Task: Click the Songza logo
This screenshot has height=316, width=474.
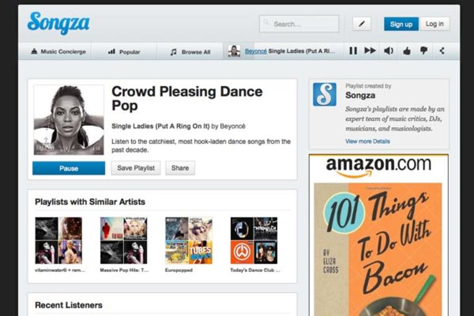Action: pos(59,23)
